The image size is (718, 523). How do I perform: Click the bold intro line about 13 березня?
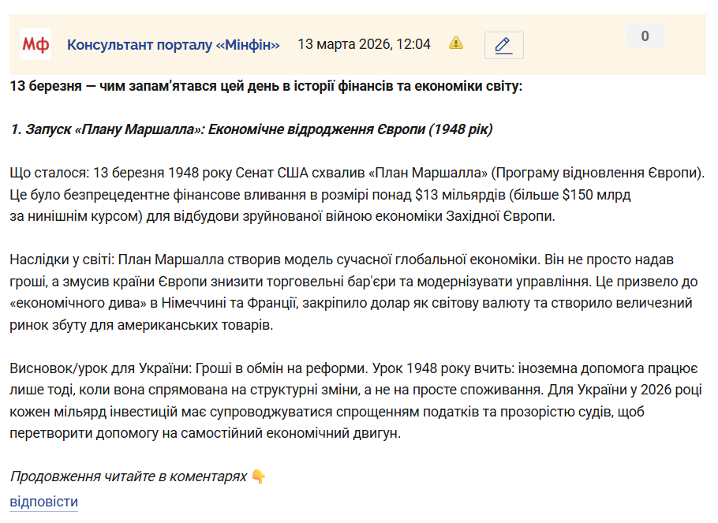(266, 85)
